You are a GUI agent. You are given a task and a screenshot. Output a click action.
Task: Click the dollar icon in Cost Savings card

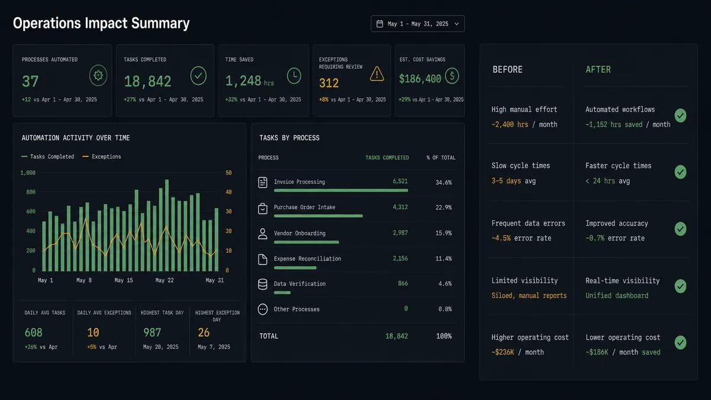point(452,76)
